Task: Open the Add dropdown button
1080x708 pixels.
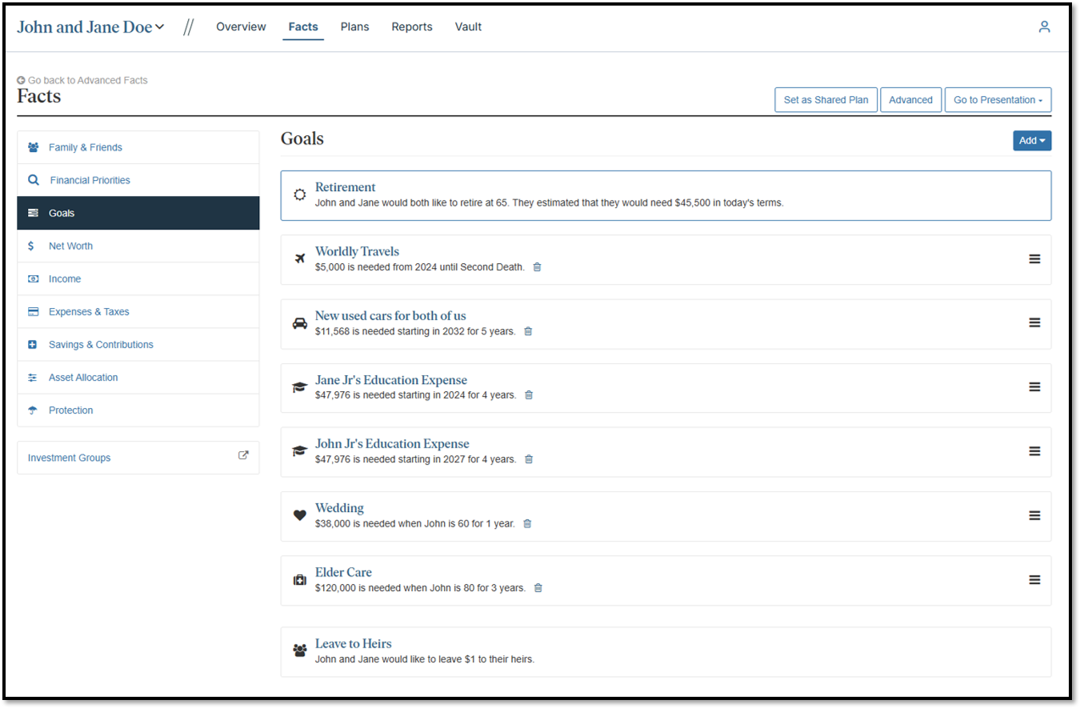Action: point(1031,141)
